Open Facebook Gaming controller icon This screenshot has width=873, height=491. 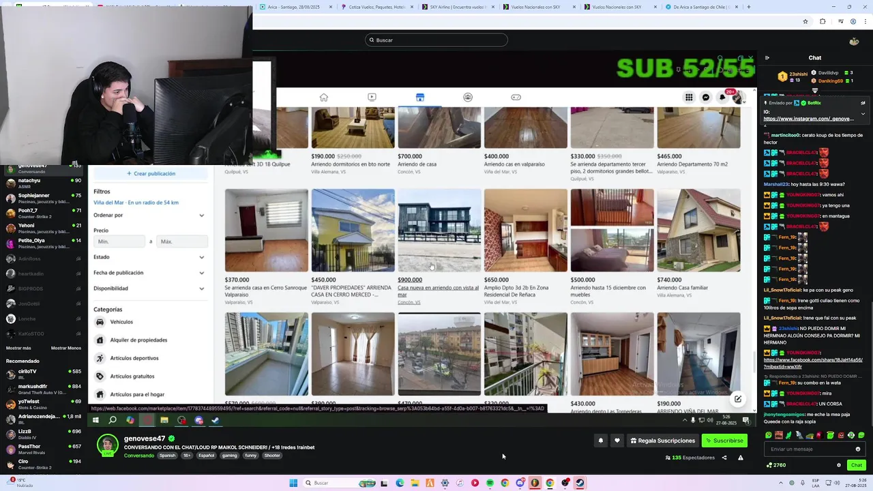516,98
